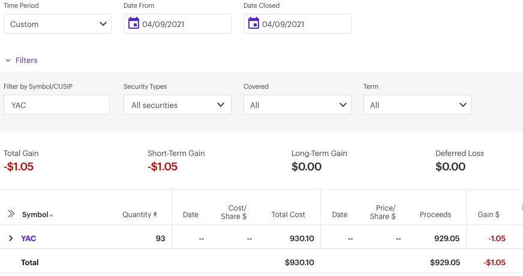
Task: Sort by the Quantity # column header
Action: pyautogui.click(x=139, y=214)
